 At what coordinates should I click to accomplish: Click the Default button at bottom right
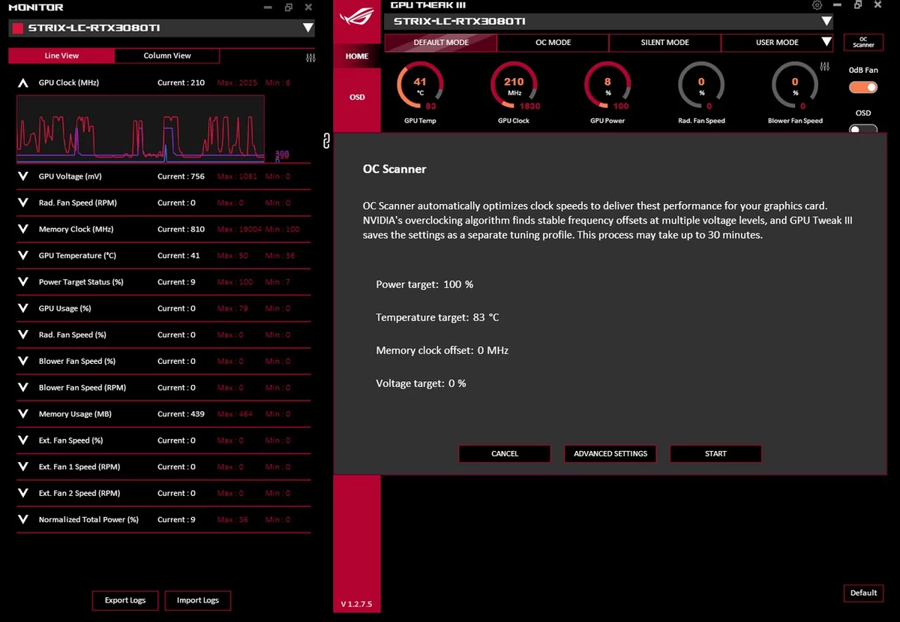click(x=863, y=593)
